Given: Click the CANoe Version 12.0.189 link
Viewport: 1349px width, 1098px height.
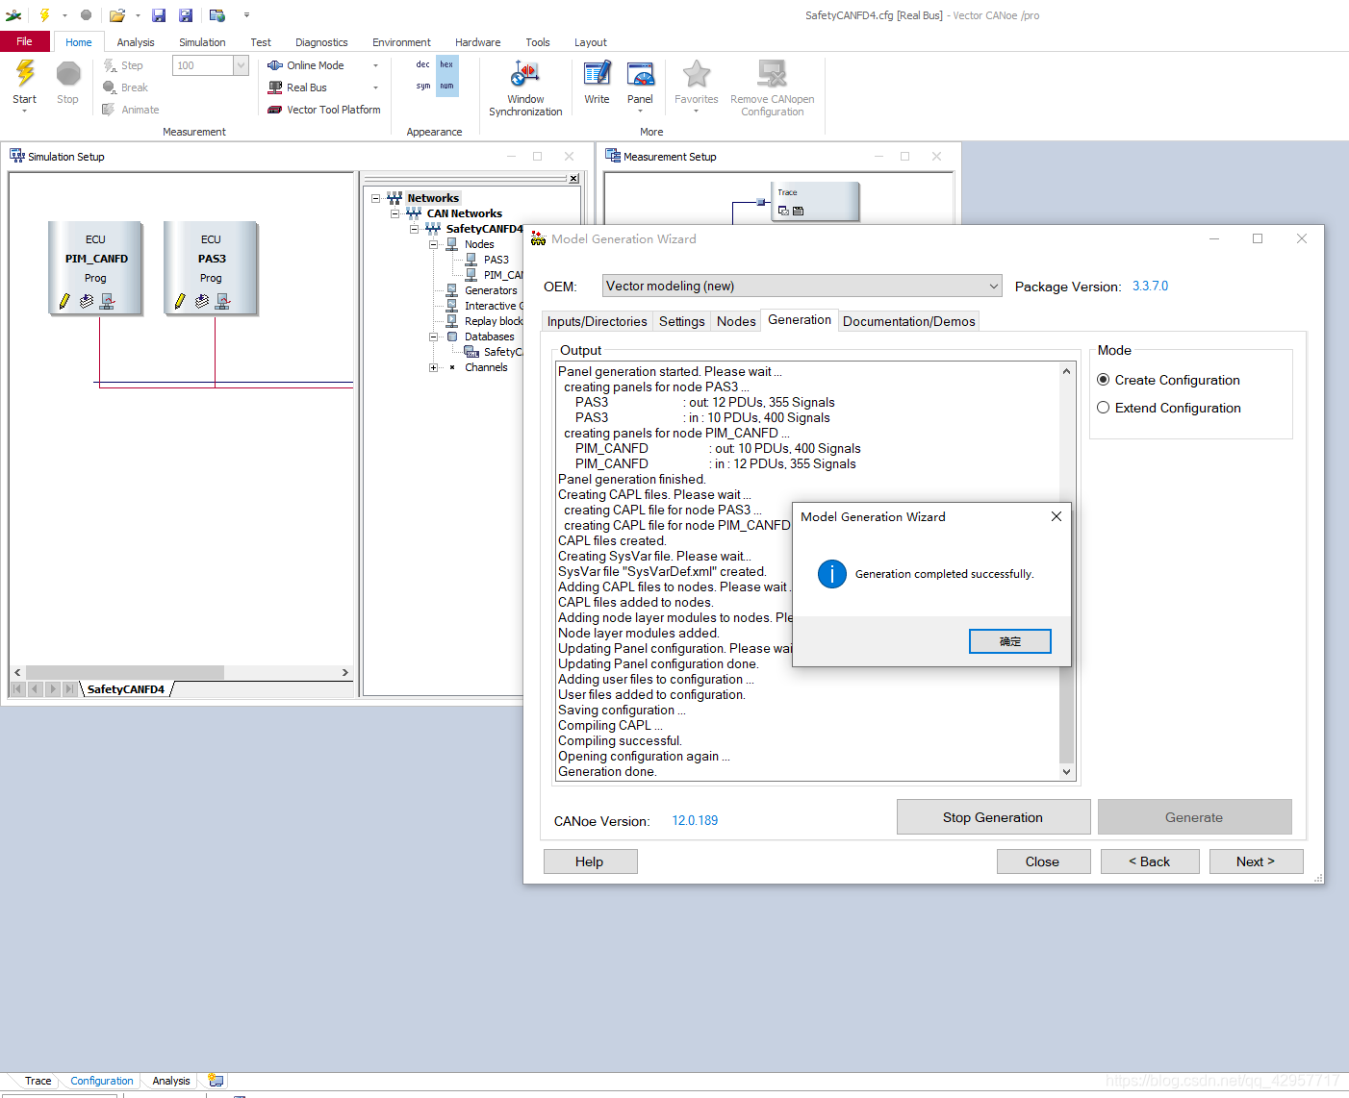Looking at the screenshot, I should (x=695, y=821).
